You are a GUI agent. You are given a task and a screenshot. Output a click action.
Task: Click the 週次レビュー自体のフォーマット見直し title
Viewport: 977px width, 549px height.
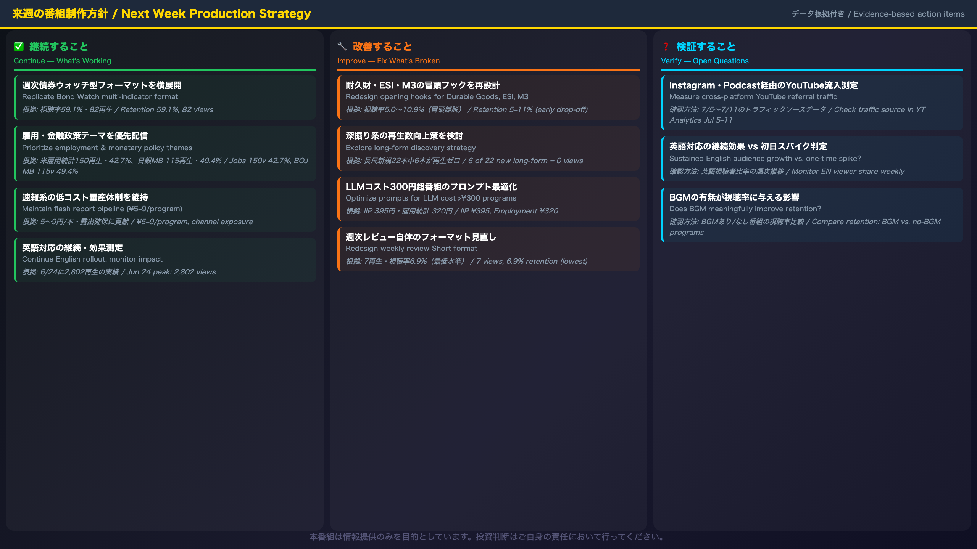point(421,237)
